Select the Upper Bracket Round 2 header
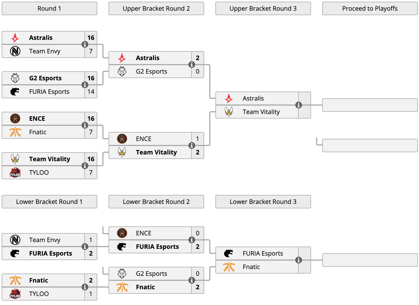The image size is (419, 305). point(156,8)
